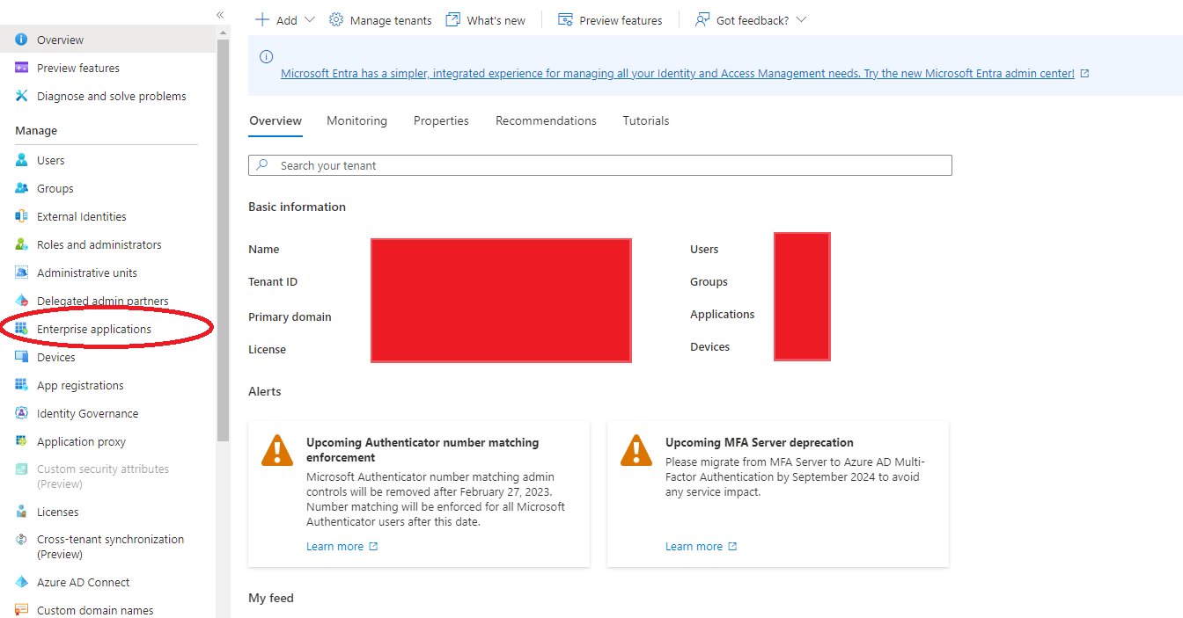
Task: Collapse the sidebar with double-chevron icon
Action: click(220, 15)
